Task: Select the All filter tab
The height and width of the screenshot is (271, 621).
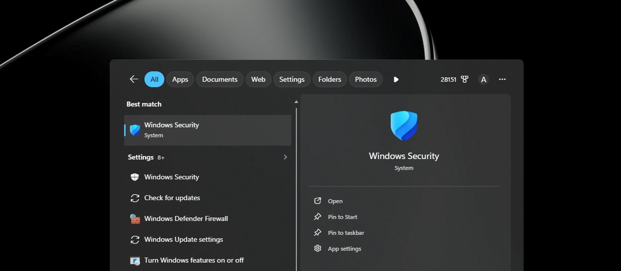Action: tap(154, 79)
